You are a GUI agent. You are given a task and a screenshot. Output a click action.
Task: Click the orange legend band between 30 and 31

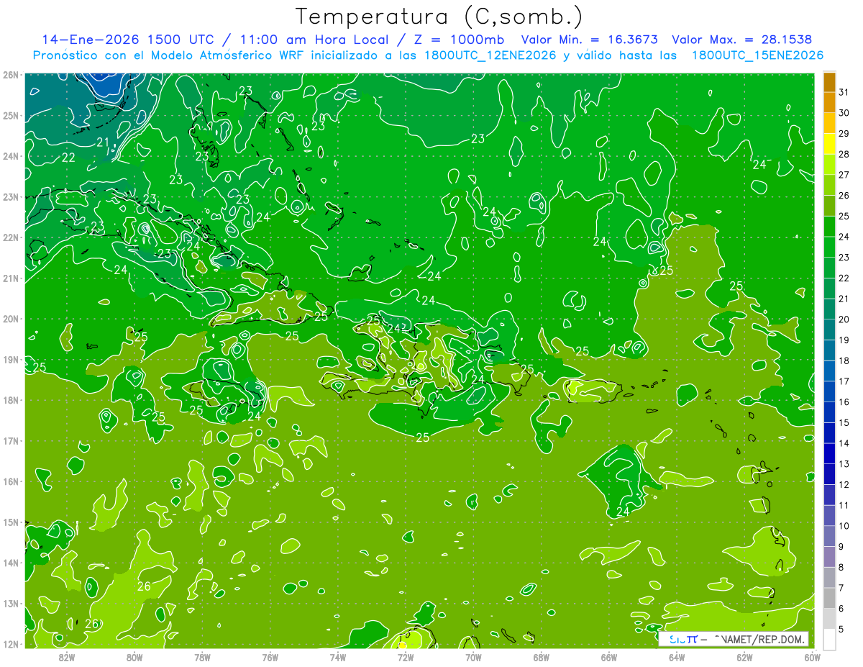829,103
